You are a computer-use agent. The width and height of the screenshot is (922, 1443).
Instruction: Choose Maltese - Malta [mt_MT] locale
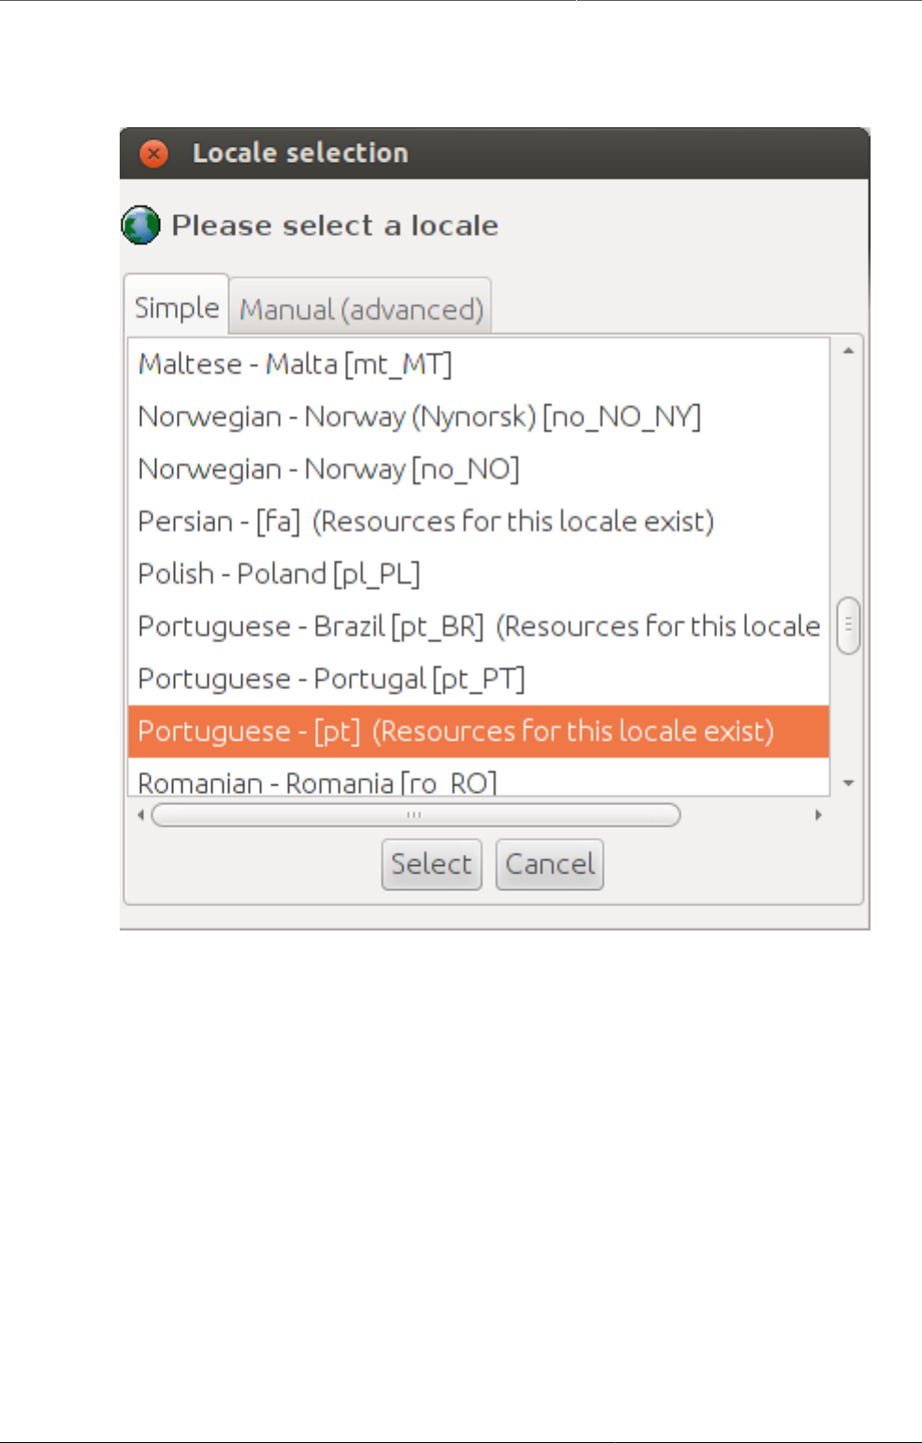[295, 364]
